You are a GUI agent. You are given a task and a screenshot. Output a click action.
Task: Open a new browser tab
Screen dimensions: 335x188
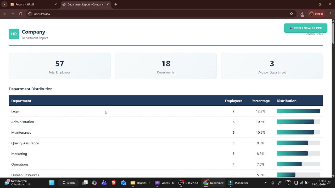click(116, 4)
